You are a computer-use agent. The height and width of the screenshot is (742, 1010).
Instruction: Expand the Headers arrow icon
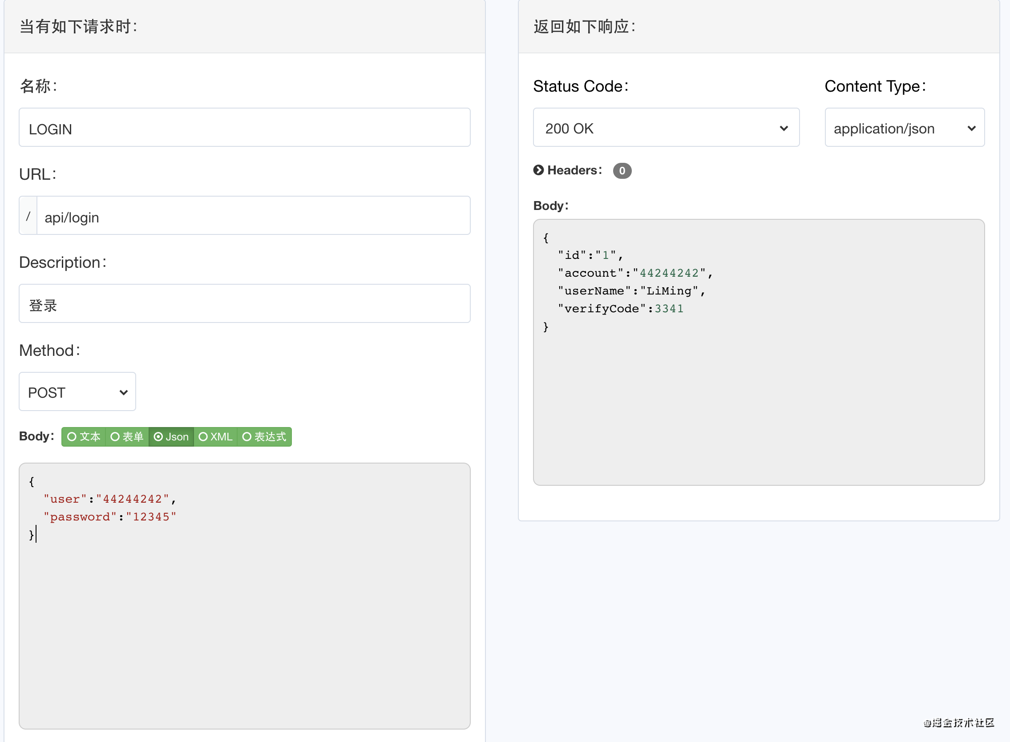point(538,170)
